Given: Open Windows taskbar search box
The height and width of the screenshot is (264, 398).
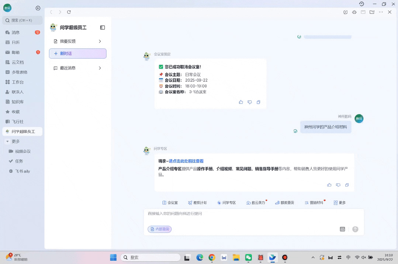Looking at the screenshot, I should click(151, 257).
